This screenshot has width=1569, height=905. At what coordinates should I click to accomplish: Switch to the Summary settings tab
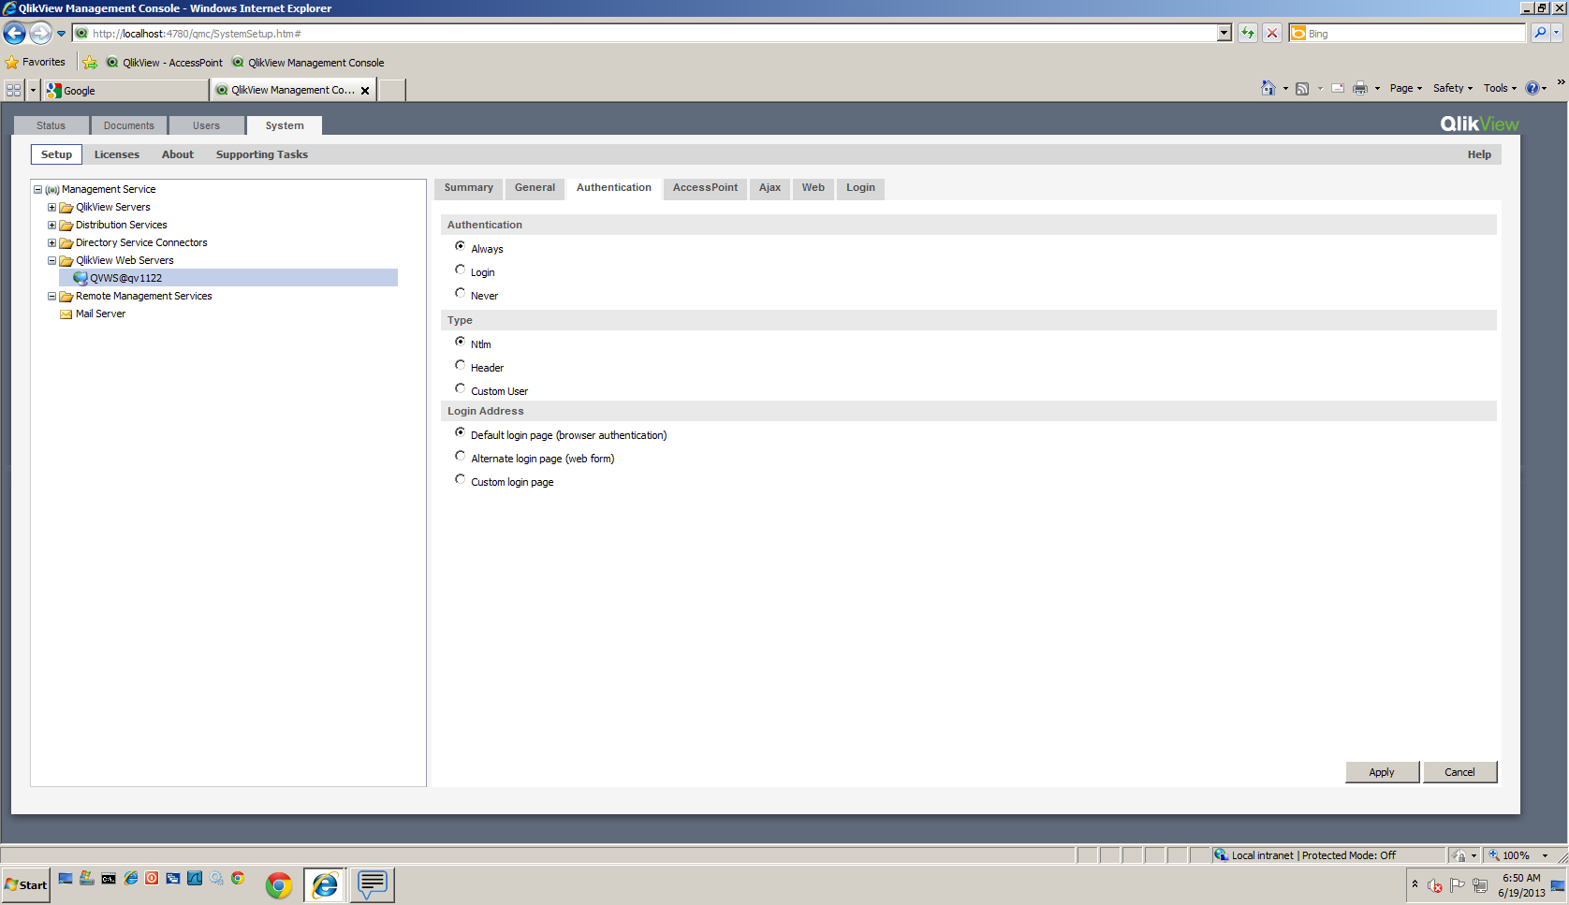click(469, 188)
